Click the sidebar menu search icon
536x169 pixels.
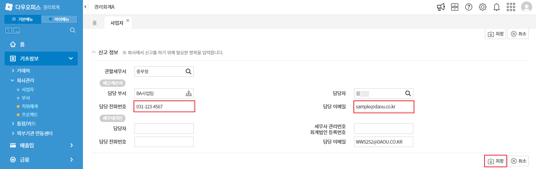coord(73,30)
